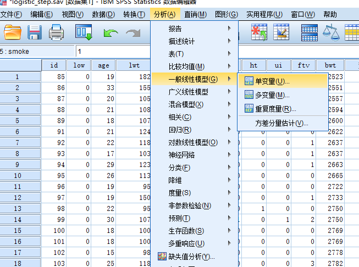Choose 单变量(U)... from submenu

[283, 81]
